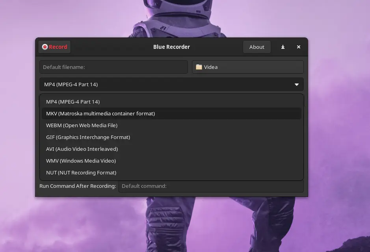Click the download arrow icon in header
Viewport: 370px width, 252px height.
(x=283, y=47)
